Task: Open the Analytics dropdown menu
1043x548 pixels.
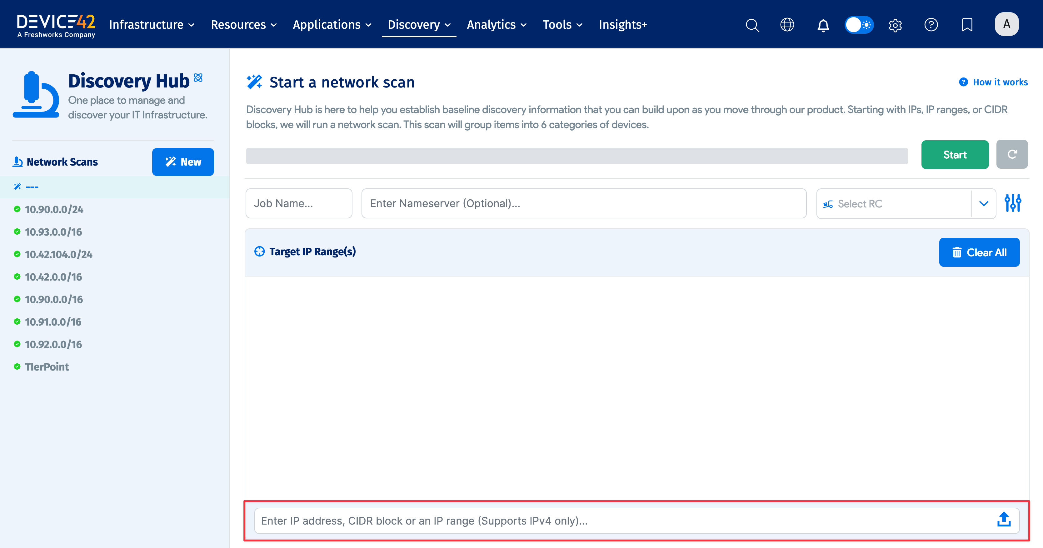Action: pos(497,25)
